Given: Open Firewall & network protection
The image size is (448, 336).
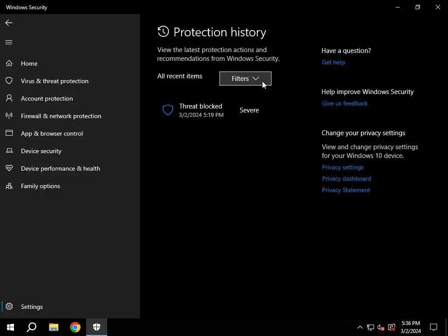Looking at the screenshot, I should click(70, 116).
